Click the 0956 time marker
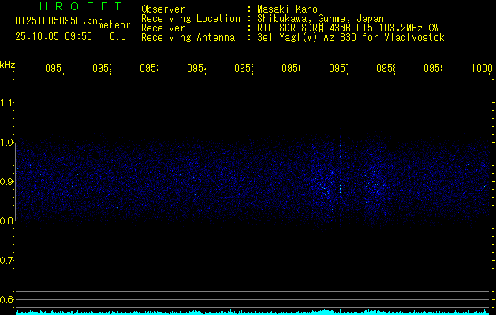The image size is (496, 315). click(x=291, y=68)
